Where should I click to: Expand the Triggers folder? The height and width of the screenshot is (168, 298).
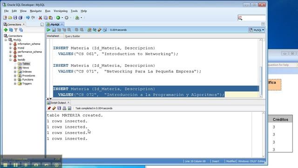[15, 84]
